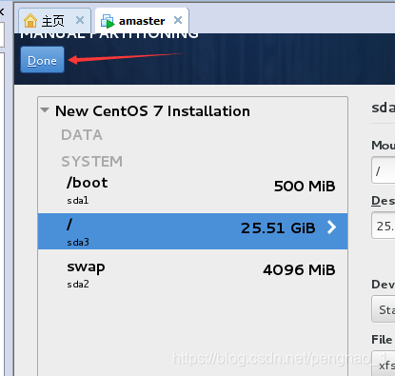Click the 25.51 GiB size text
The height and width of the screenshot is (376, 395).
tap(278, 228)
